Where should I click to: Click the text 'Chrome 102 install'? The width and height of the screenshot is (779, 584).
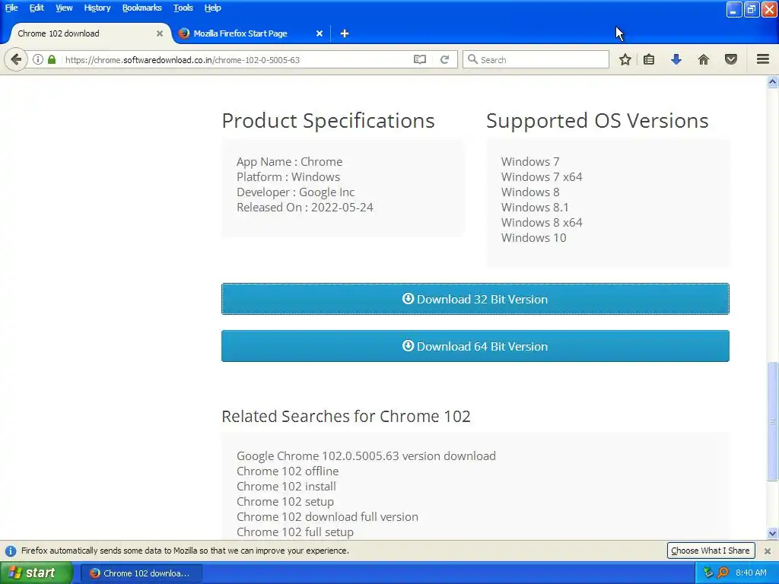click(286, 486)
